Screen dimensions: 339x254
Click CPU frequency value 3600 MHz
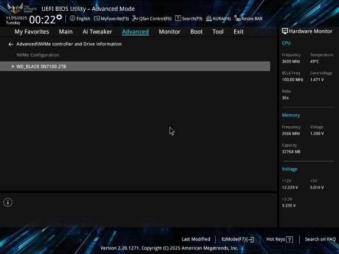291,61
